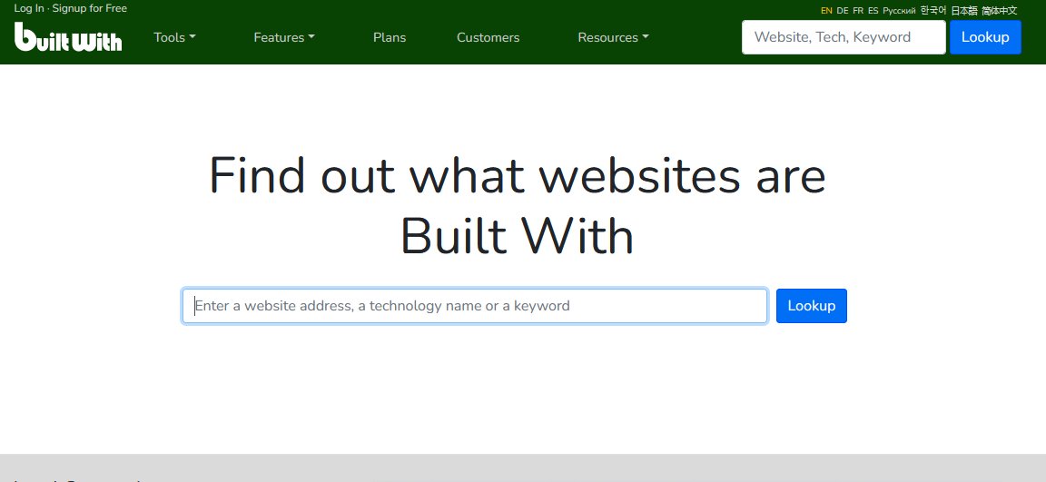Switch language to Русский
The height and width of the screenshot is (482, 1046).
[899, 11]
